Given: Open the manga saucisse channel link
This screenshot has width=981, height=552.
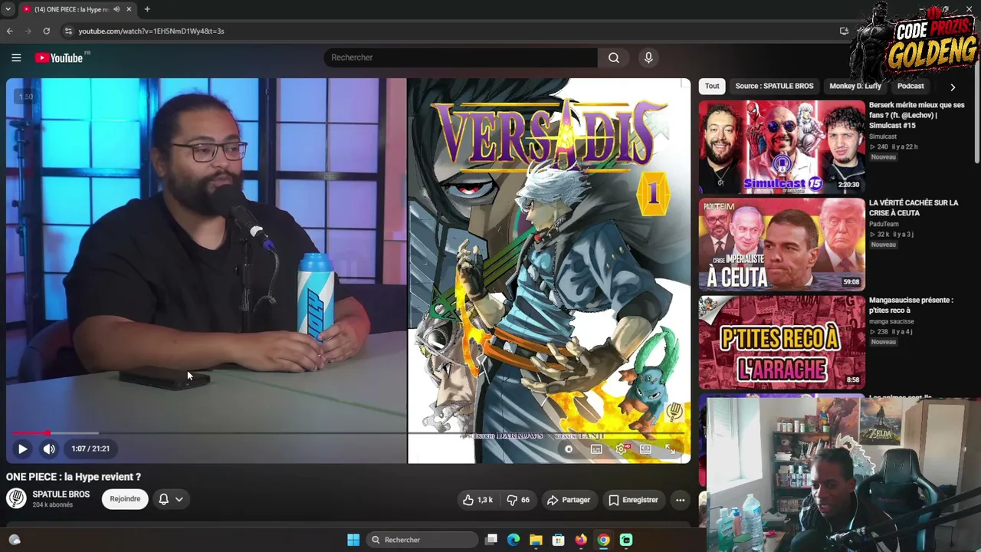Looking at the screenshot, I should [891, 321].
